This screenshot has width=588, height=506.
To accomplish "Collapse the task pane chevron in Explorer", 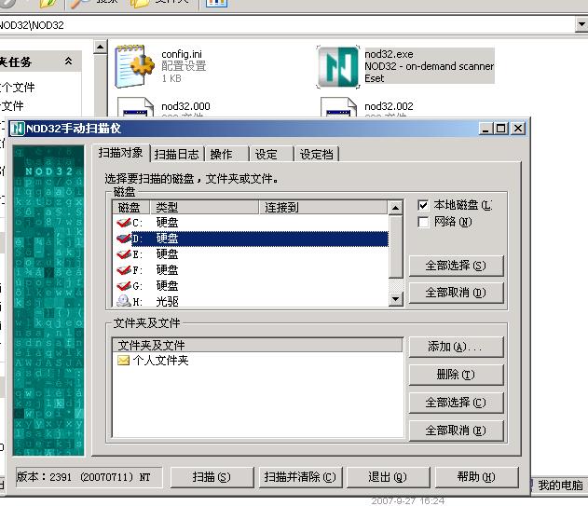I will [68, 61].
